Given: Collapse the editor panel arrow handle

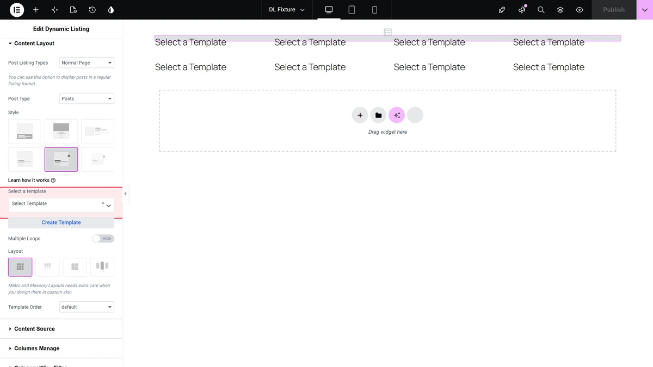Looking at the screenshot, I should 125,194.
